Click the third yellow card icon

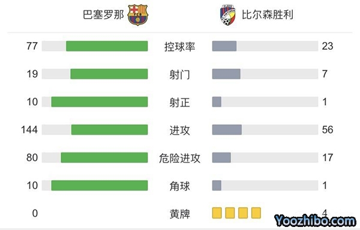pyautogui.click(x=243, y=213)
